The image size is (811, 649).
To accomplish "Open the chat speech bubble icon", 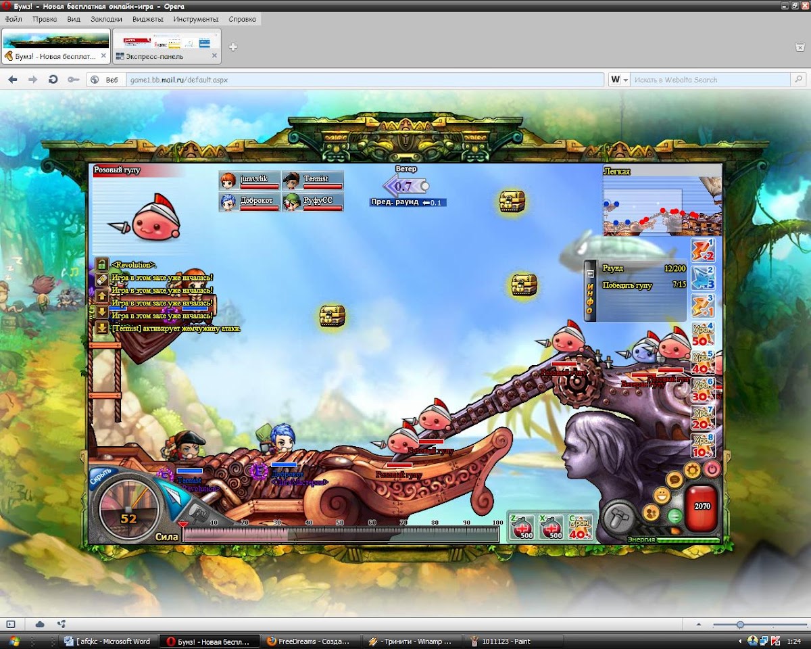I will click(674, 480).
